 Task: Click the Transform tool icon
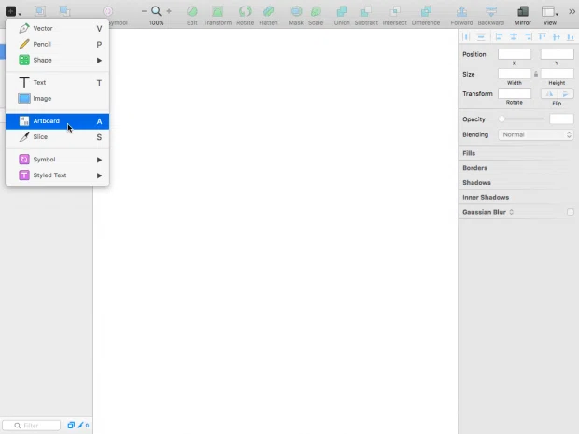point(218,11)
